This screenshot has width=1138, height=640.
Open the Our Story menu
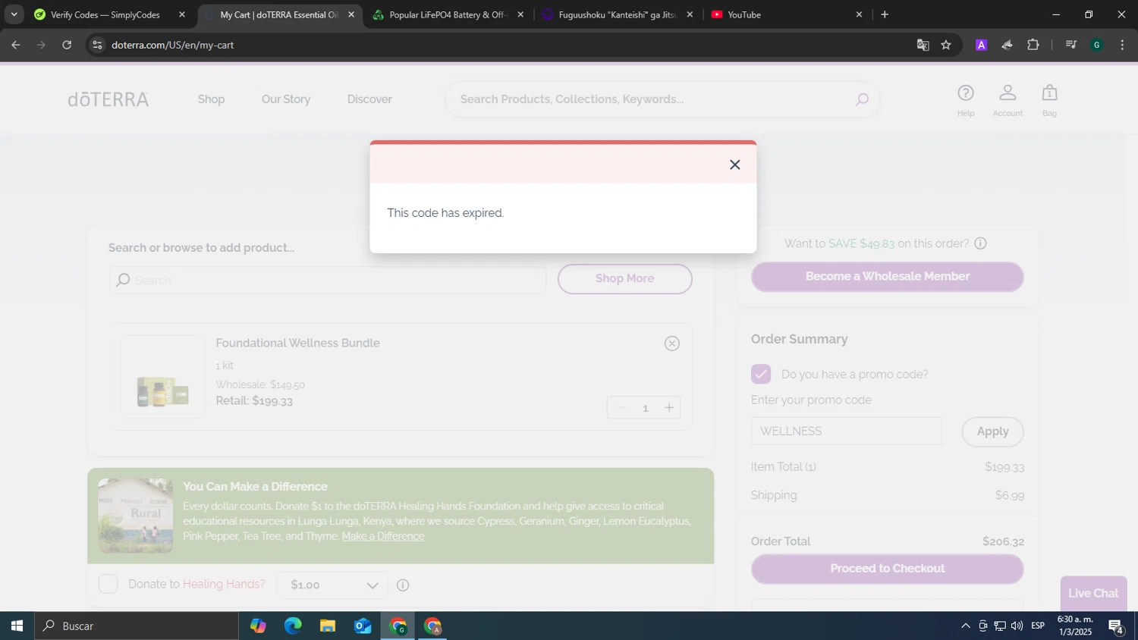(x=286, y=99)
